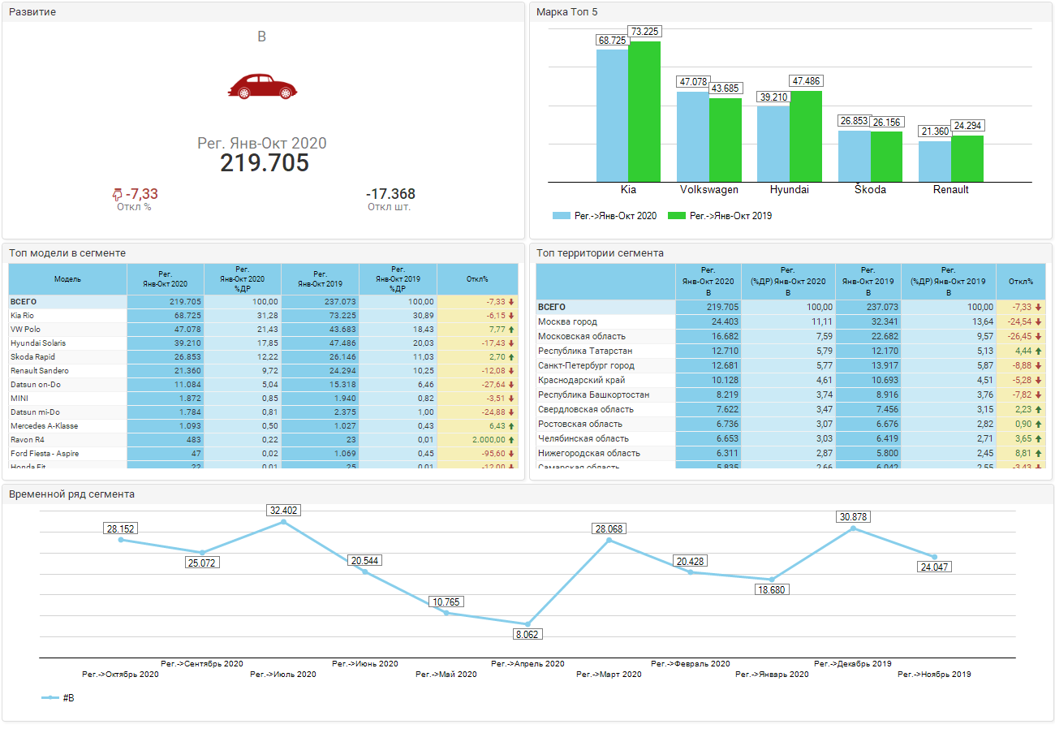The width and height of the screenshot is (1055, 746).
Task: Click the up arrow in Ростовская область row
Action: [x=1039, y=424]
